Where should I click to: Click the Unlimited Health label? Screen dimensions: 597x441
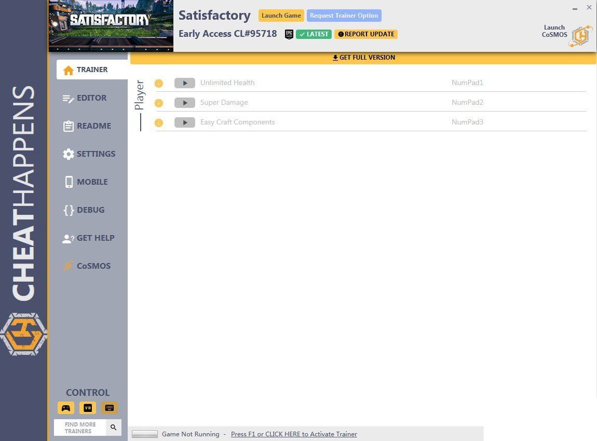click(x=227, y=82)
